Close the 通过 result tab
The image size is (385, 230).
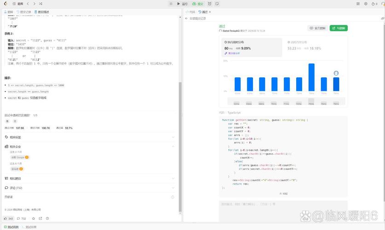pyautogui.click(x=210, y=12)
